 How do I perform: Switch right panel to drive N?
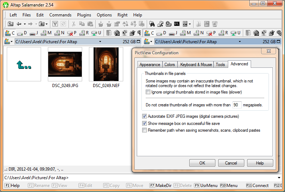[x=199, y=33]
